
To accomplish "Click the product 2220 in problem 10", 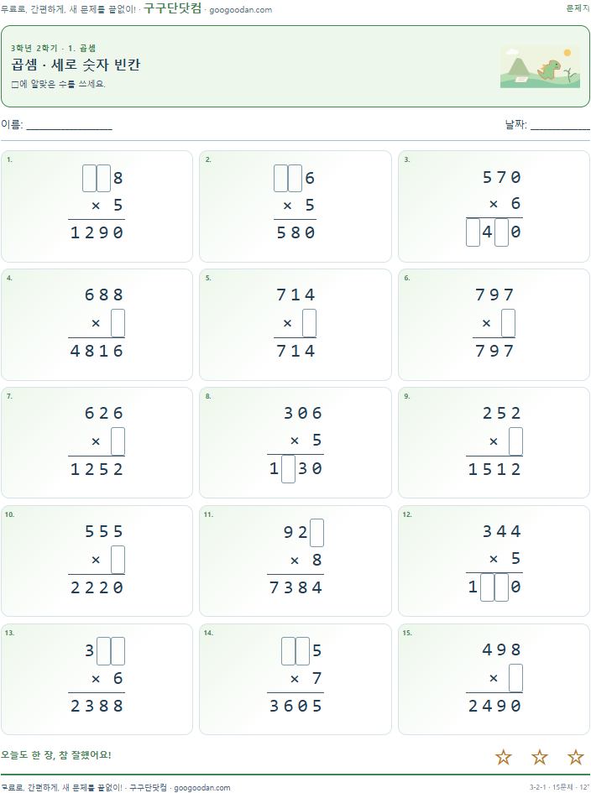I will coord(97,587).
